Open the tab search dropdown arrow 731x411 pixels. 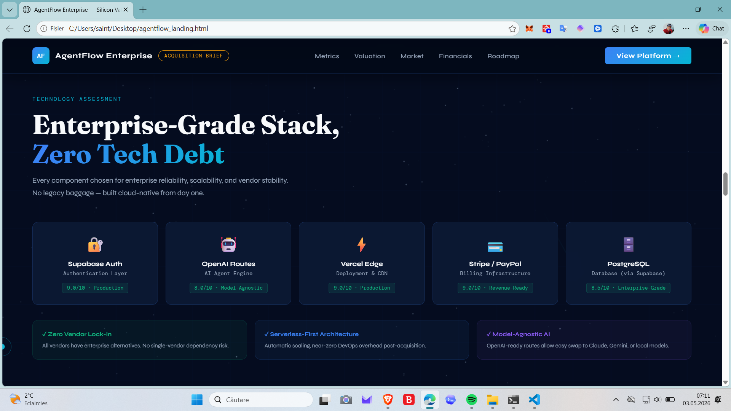[x=10, y=10]
